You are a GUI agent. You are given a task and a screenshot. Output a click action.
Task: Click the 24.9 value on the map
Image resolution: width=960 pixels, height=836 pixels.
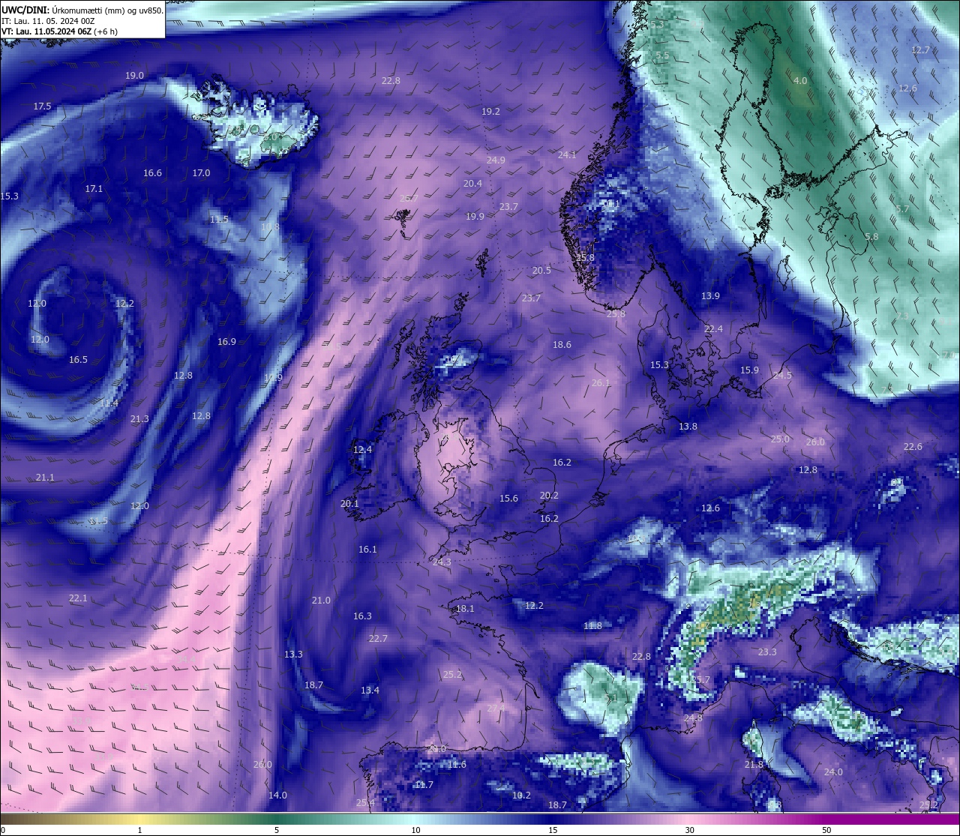coord(495,160)
